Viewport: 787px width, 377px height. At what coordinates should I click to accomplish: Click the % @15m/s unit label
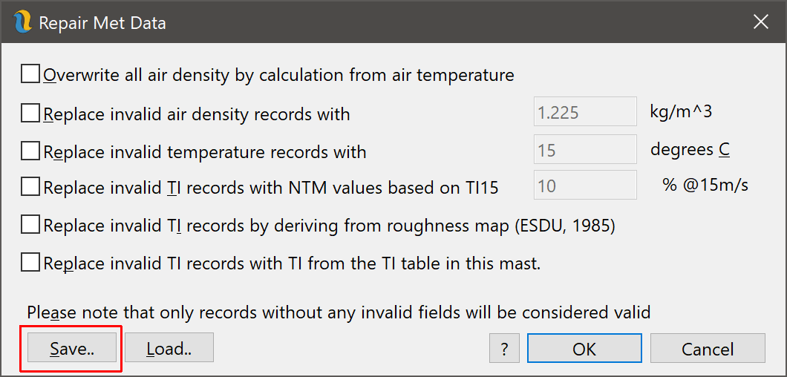(705, 186)
